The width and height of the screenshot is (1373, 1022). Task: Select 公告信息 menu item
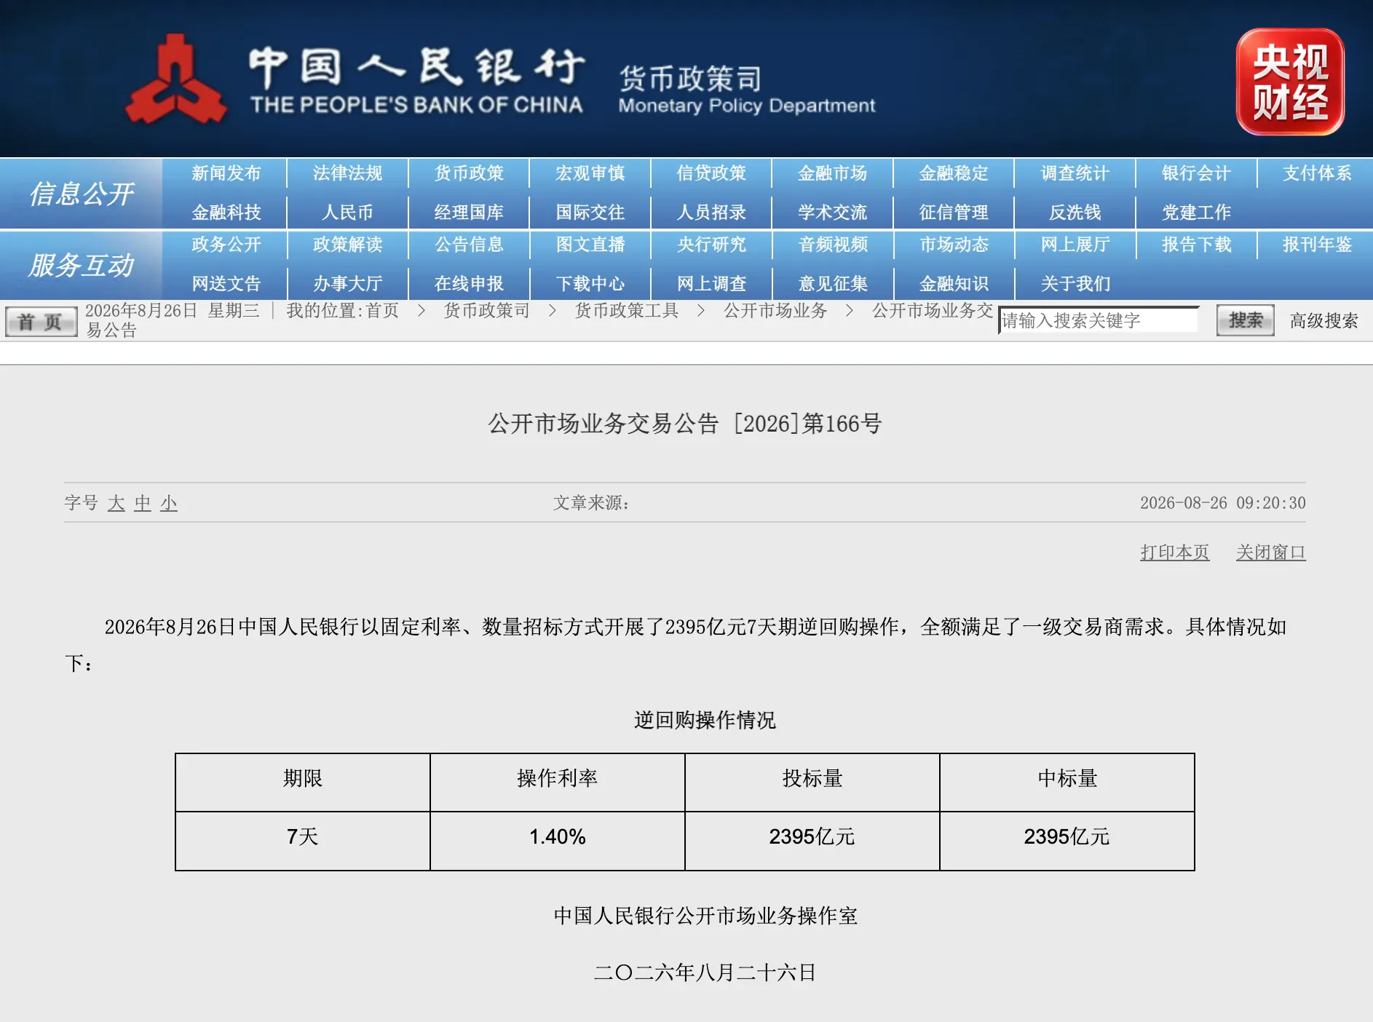coord(469,245)
